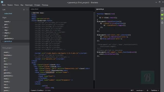Select get.js in Right working files
Screen dimensions: 164x92
pos(6,25)
